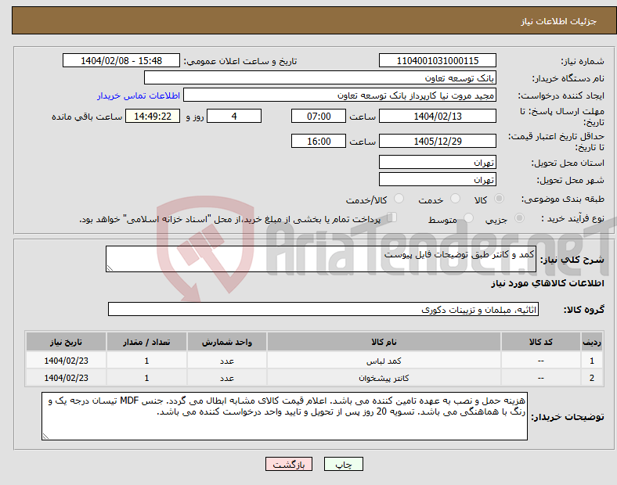617x485 pixels.
Task: Click row number 2 cell
Action: click(x=592, y=378)
